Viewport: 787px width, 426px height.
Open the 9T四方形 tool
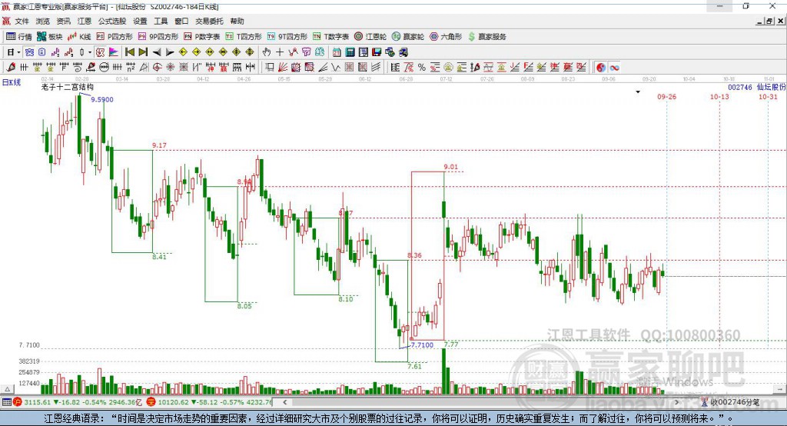click(287, 37)
